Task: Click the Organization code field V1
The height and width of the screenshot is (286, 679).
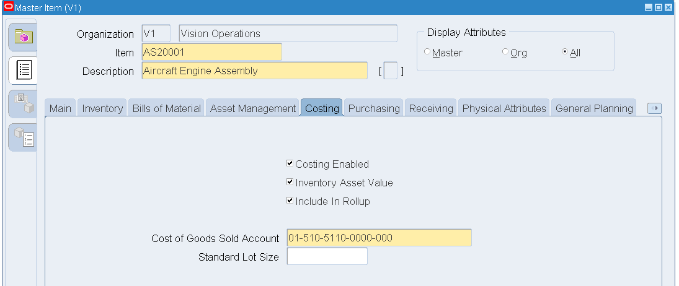Action: 156,33
